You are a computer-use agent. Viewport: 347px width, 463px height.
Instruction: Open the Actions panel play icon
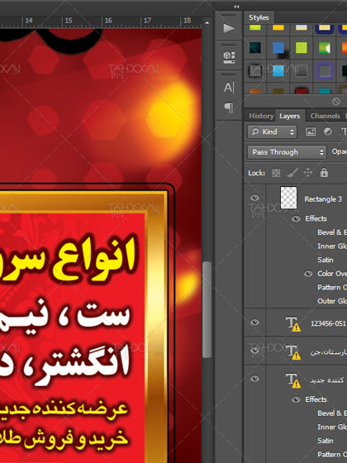(x=229, y=28)
